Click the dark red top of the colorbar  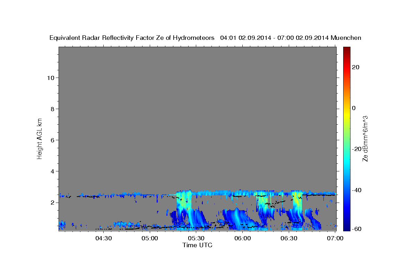coord(347,49)
